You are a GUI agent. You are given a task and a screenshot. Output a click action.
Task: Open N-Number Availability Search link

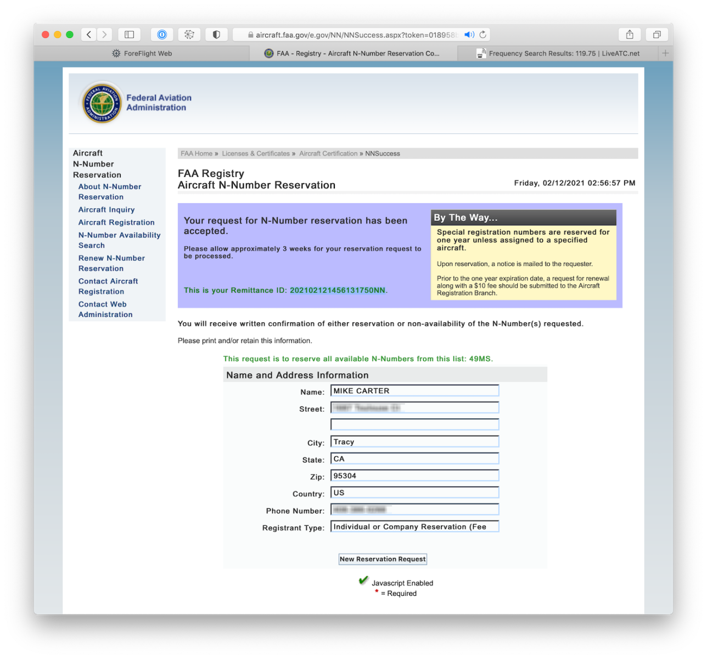119,240
